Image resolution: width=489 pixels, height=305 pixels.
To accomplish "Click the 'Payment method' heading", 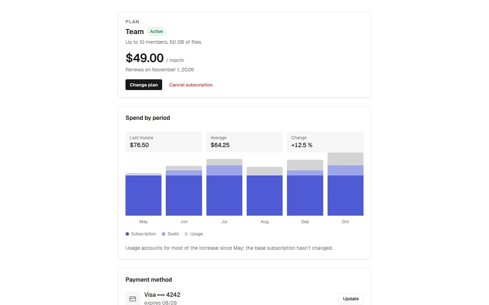I will (149, 280).
